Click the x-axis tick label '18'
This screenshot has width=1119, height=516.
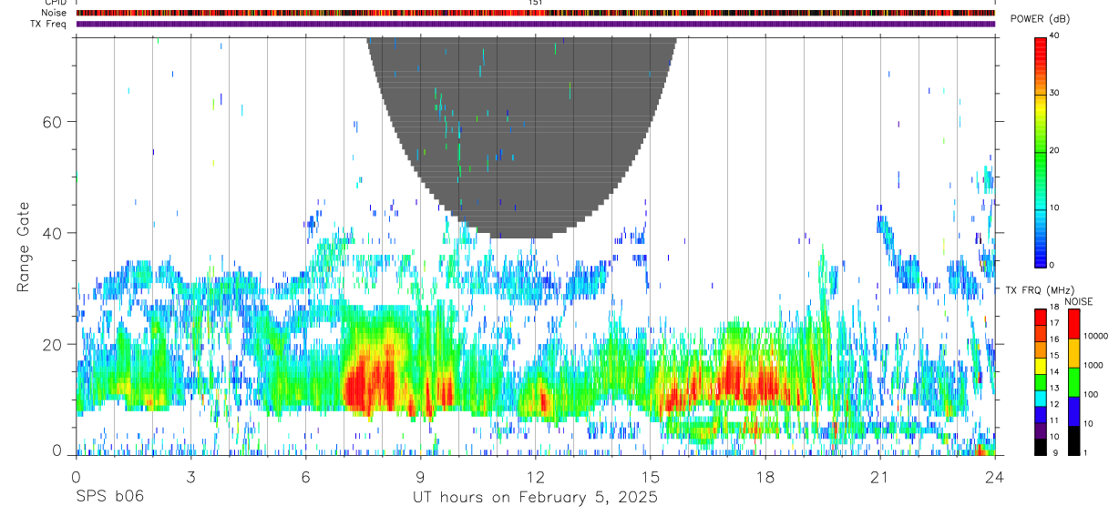click(765, 477)
